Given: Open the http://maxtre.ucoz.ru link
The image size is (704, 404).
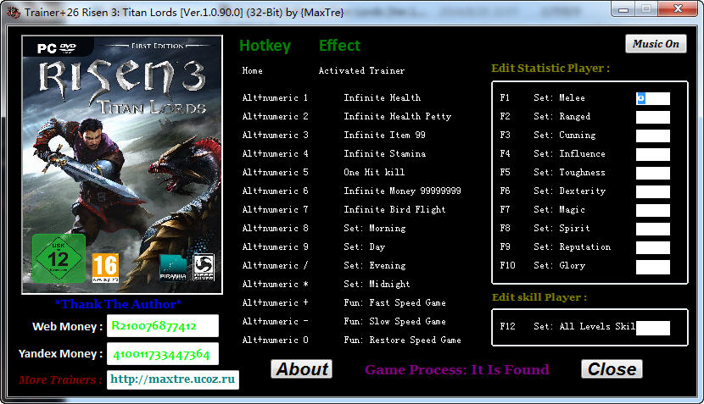Looking at the screenshot, I should pos(173,379).
